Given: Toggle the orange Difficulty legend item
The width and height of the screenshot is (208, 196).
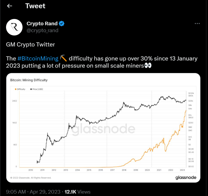Looking at the screenshot, I should coord(21,89).
